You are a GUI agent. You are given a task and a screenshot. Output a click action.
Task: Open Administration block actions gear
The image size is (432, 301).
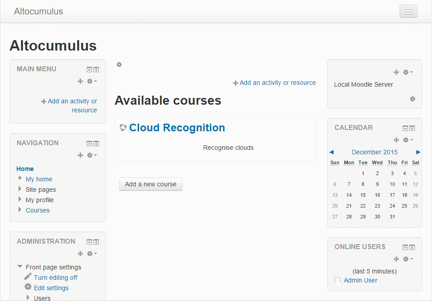point(92,254)
